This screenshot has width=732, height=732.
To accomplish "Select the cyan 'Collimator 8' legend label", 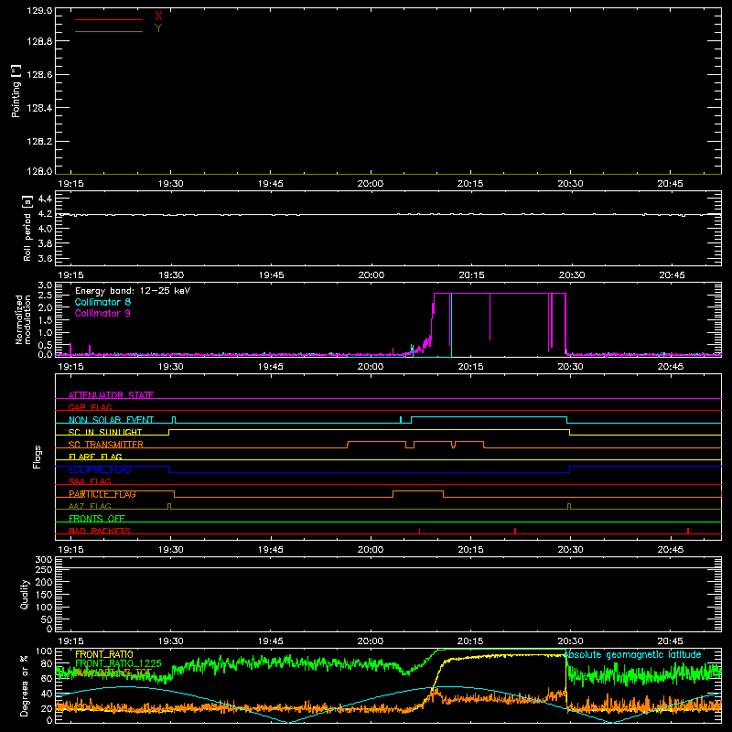I will click(x=102, y=302).
